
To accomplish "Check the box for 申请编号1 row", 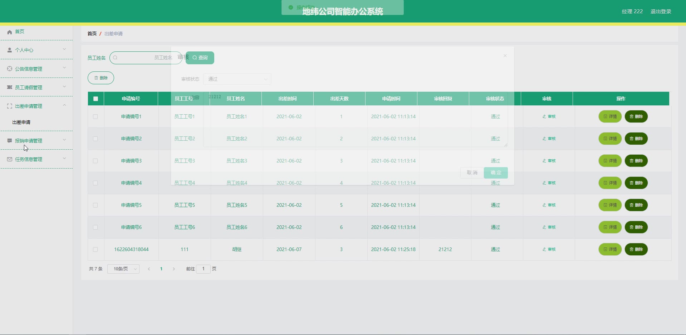I will click(95, 116).
